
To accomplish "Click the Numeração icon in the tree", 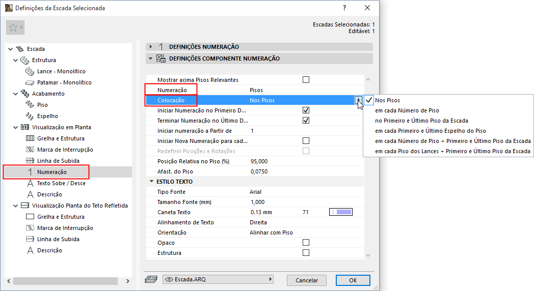I will (30, 172).
